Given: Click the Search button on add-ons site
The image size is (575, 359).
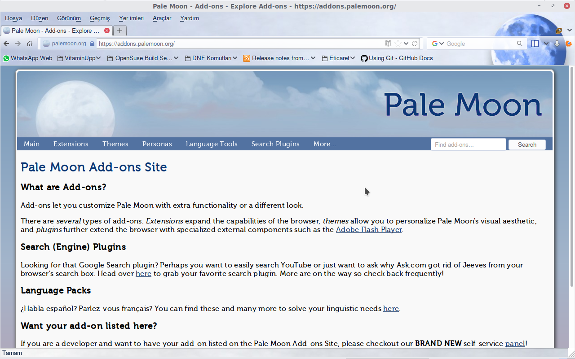Looking at the screenshot, I should [527, 144].
